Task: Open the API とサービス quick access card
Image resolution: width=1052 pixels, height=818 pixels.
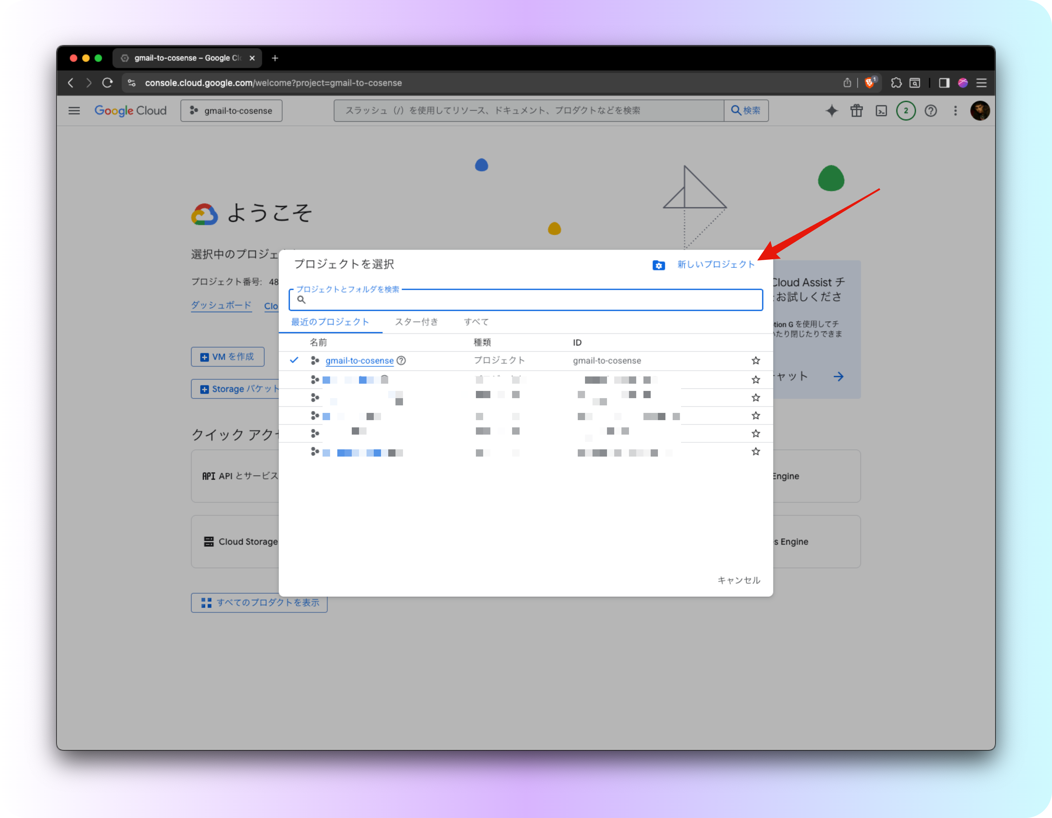Action: (235, 476)
